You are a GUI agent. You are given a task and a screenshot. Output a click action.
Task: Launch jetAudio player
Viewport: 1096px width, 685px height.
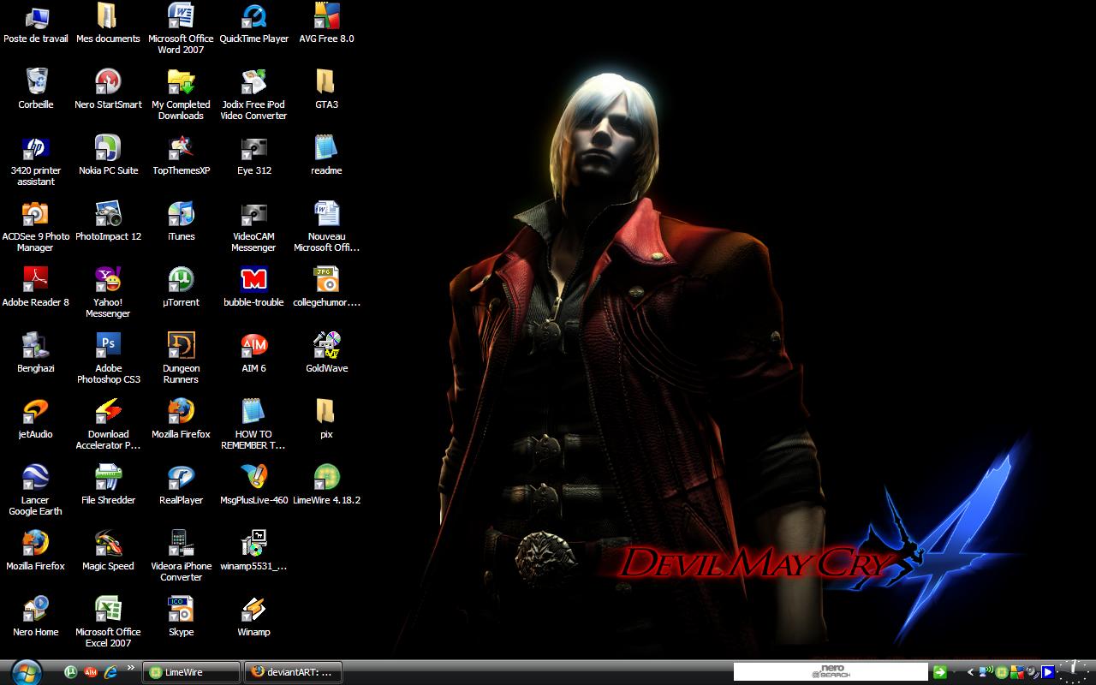tap(36, 420)
